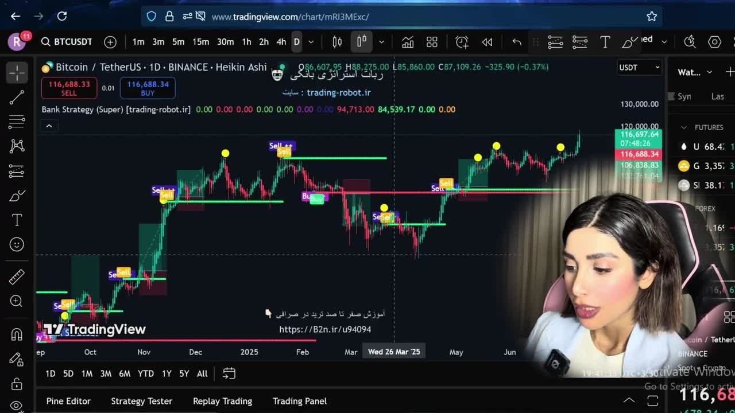Toggle hide all drawings eye icon
Image resolution: width=735 pixels, height=413 pixels.
click(x=17, y=406)
